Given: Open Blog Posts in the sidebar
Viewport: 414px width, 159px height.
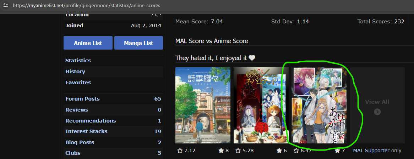Looking at the screenshot, I should 80,142.
